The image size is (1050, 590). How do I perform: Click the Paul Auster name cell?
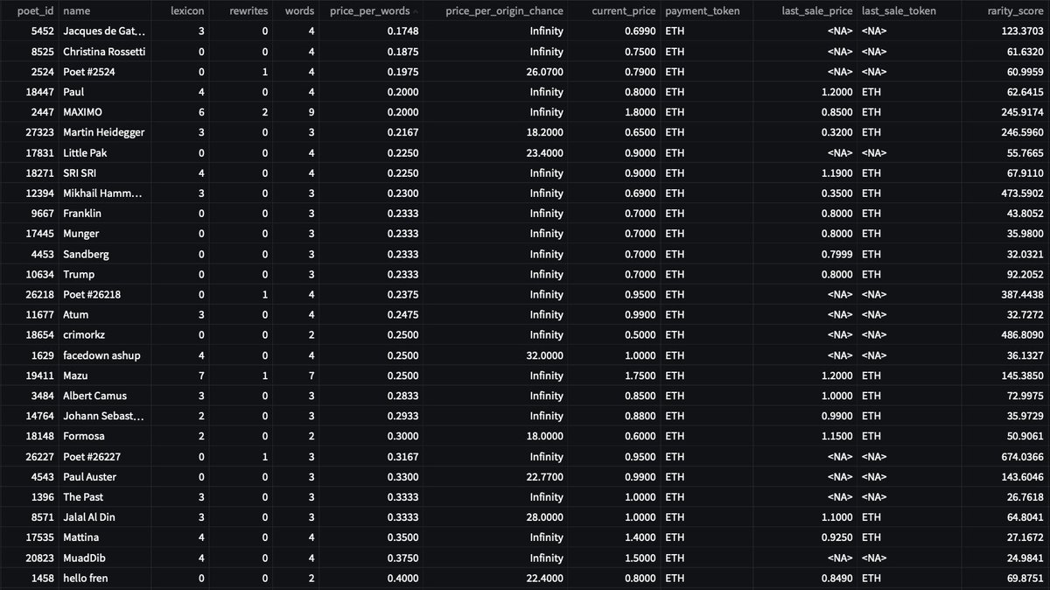(x=105, y=476)
